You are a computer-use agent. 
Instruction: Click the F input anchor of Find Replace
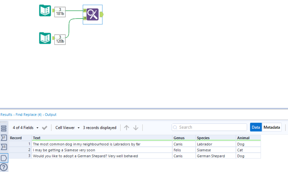(x=85, y=11)
